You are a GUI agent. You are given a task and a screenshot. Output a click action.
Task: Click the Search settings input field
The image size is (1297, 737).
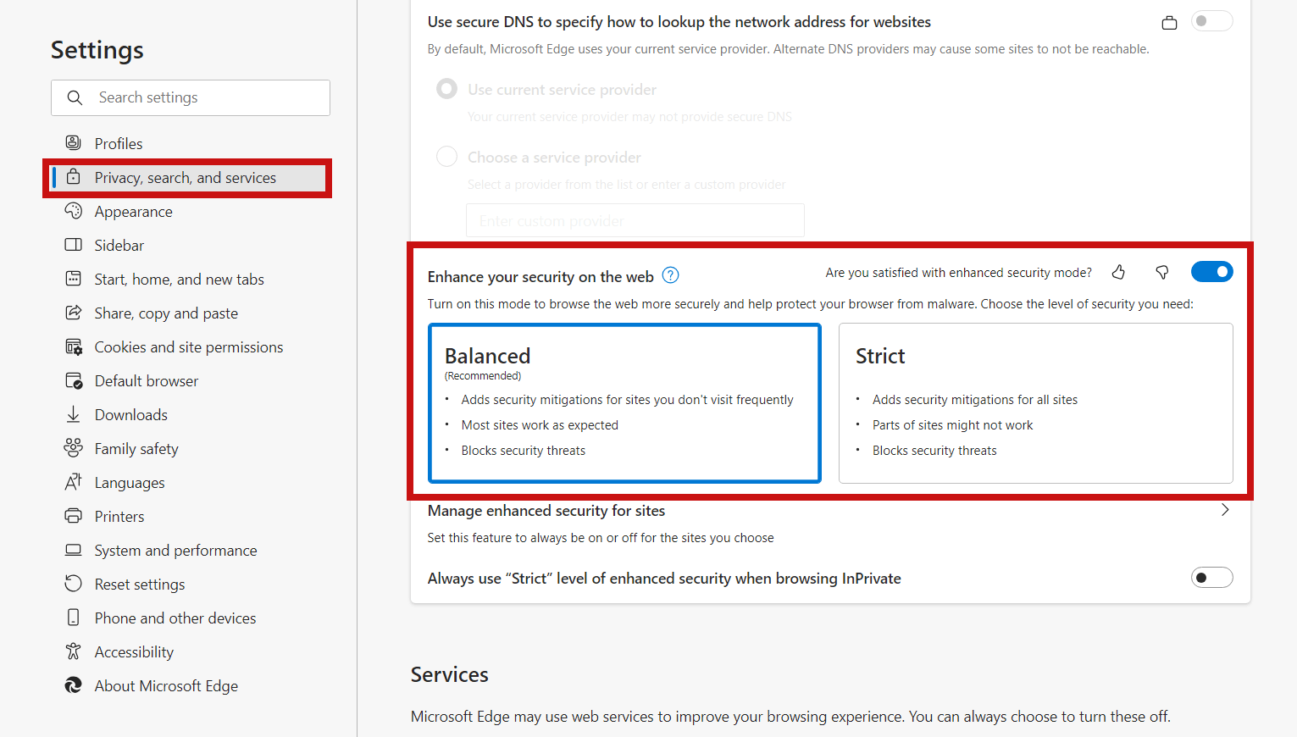pos(190,97)
